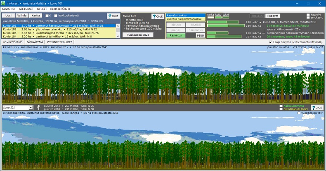Click OHJE help in Kuvio 101 info panel
This screenshot has height=171, width=326.
click(x=157, y=16)
